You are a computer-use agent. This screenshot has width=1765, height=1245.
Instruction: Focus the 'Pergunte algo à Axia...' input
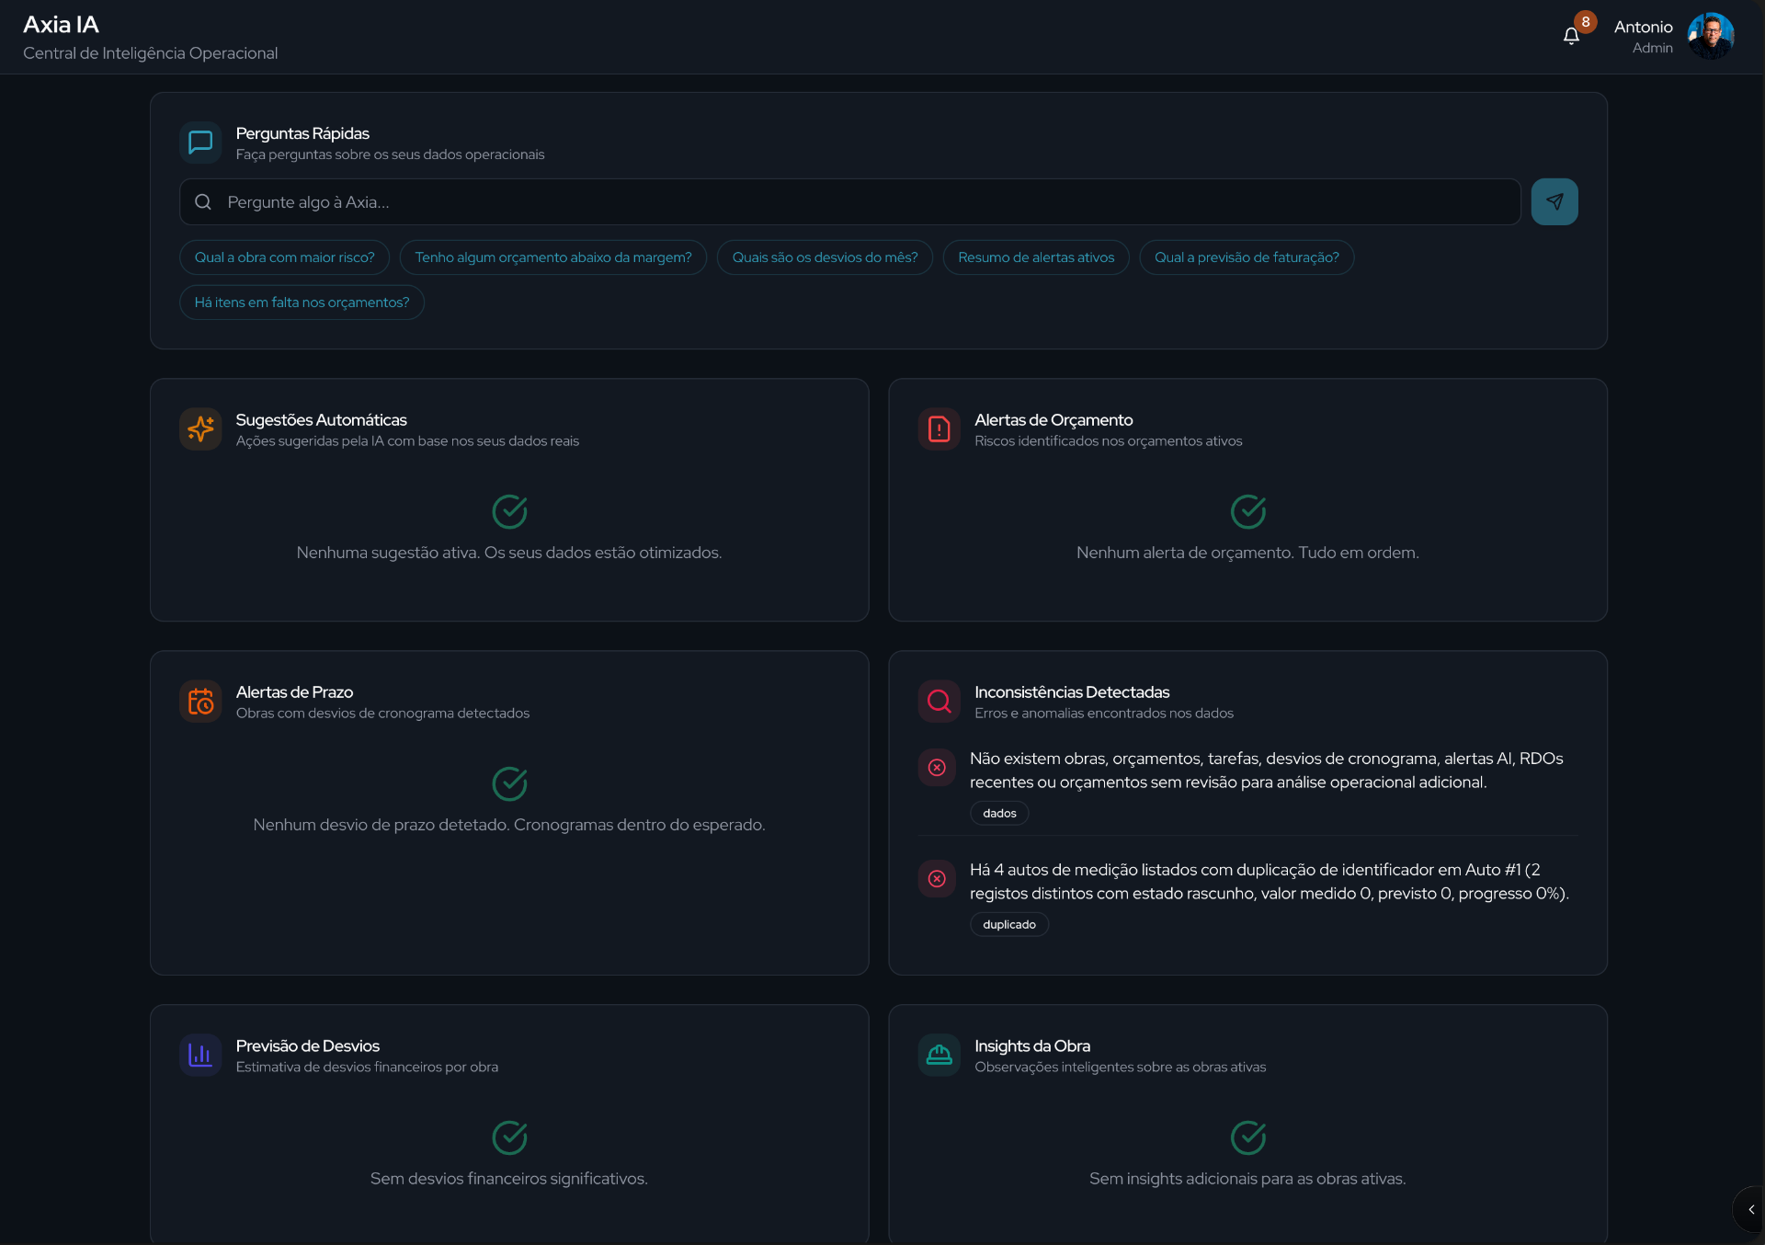849,202
